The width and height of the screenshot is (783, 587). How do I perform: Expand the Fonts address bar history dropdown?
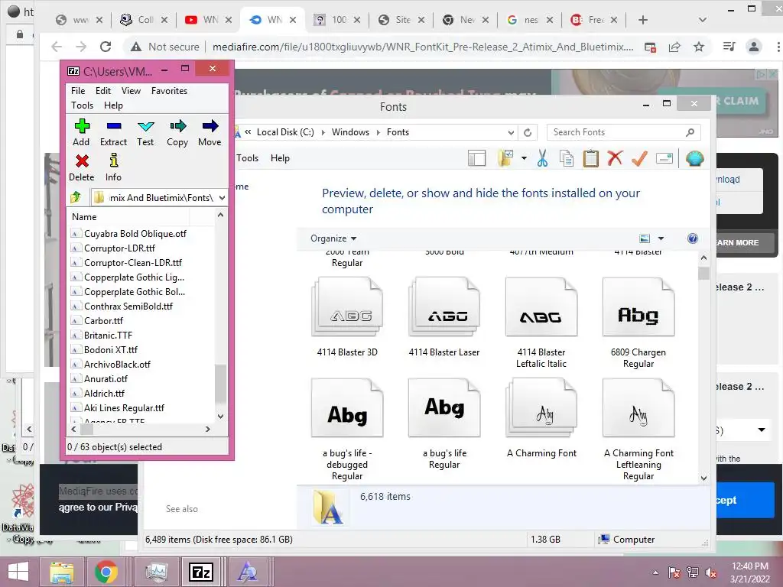point(511,133)
